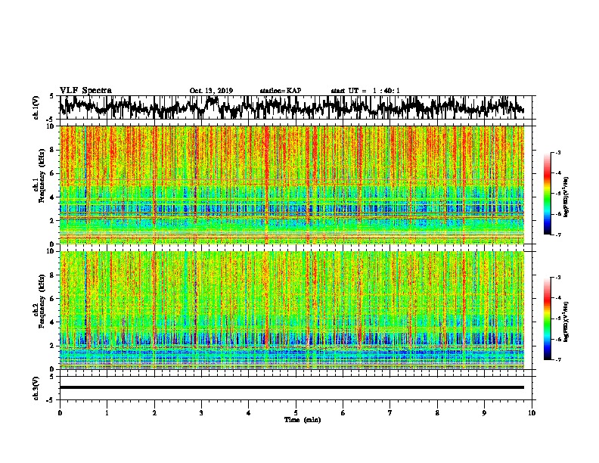Viewport: 599px width, 463px height.
Task: Click time axis tick label 6
Action: click(x=343, y=413)
